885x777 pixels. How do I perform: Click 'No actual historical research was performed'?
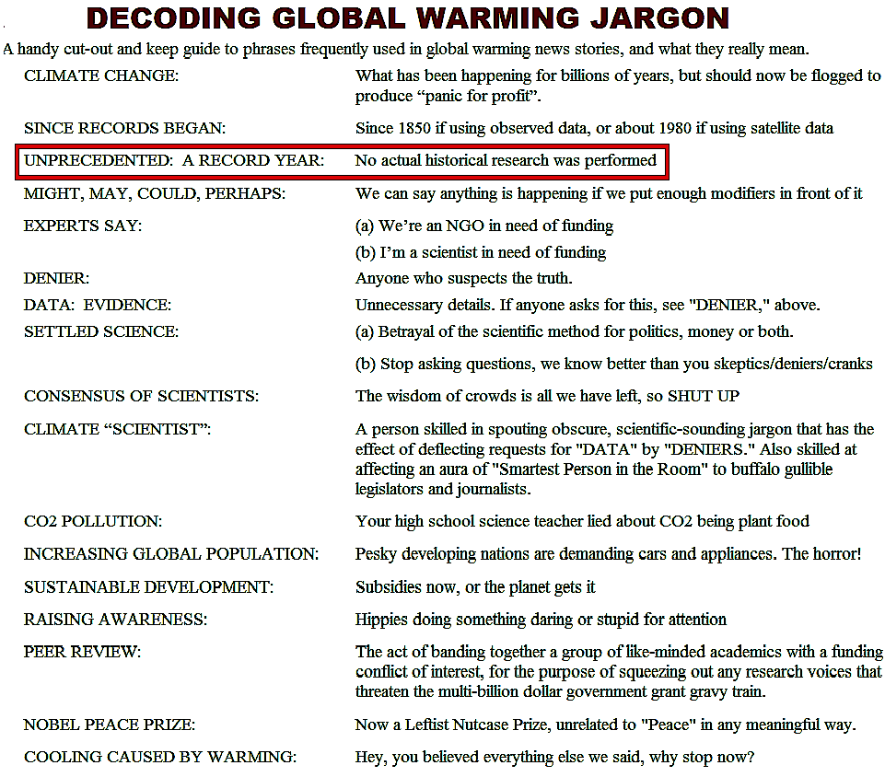(506, 161)
